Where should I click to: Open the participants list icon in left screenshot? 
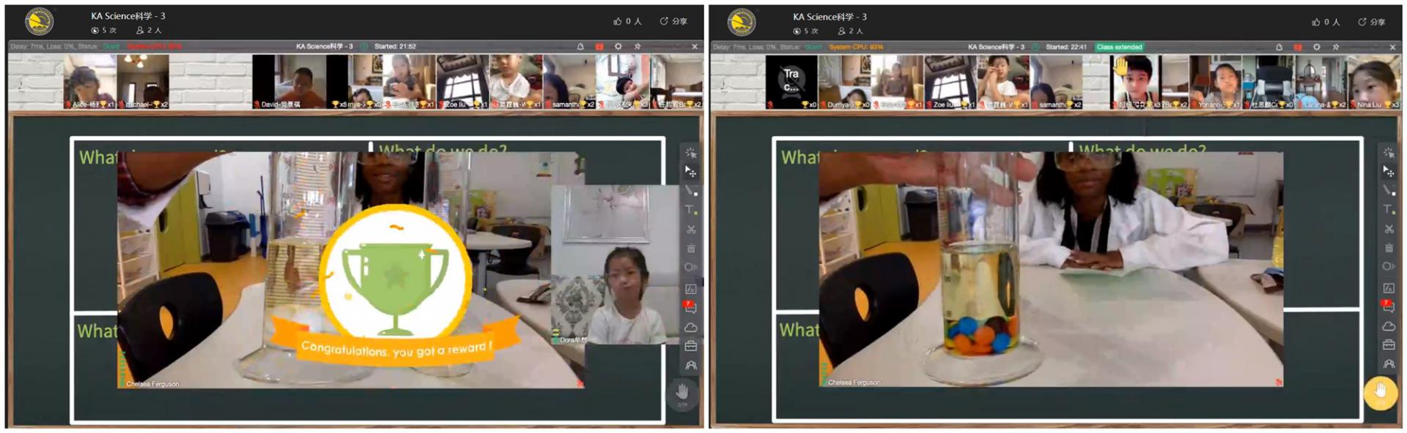690,365
